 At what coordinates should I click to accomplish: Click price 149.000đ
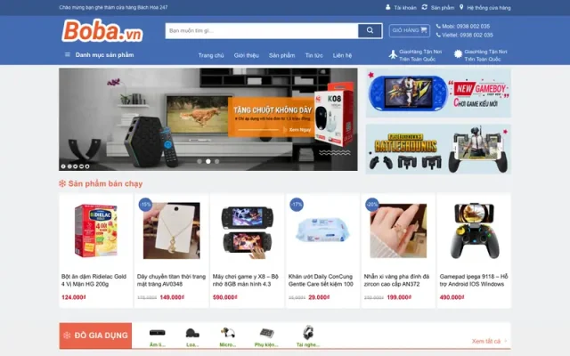point(172,297)
